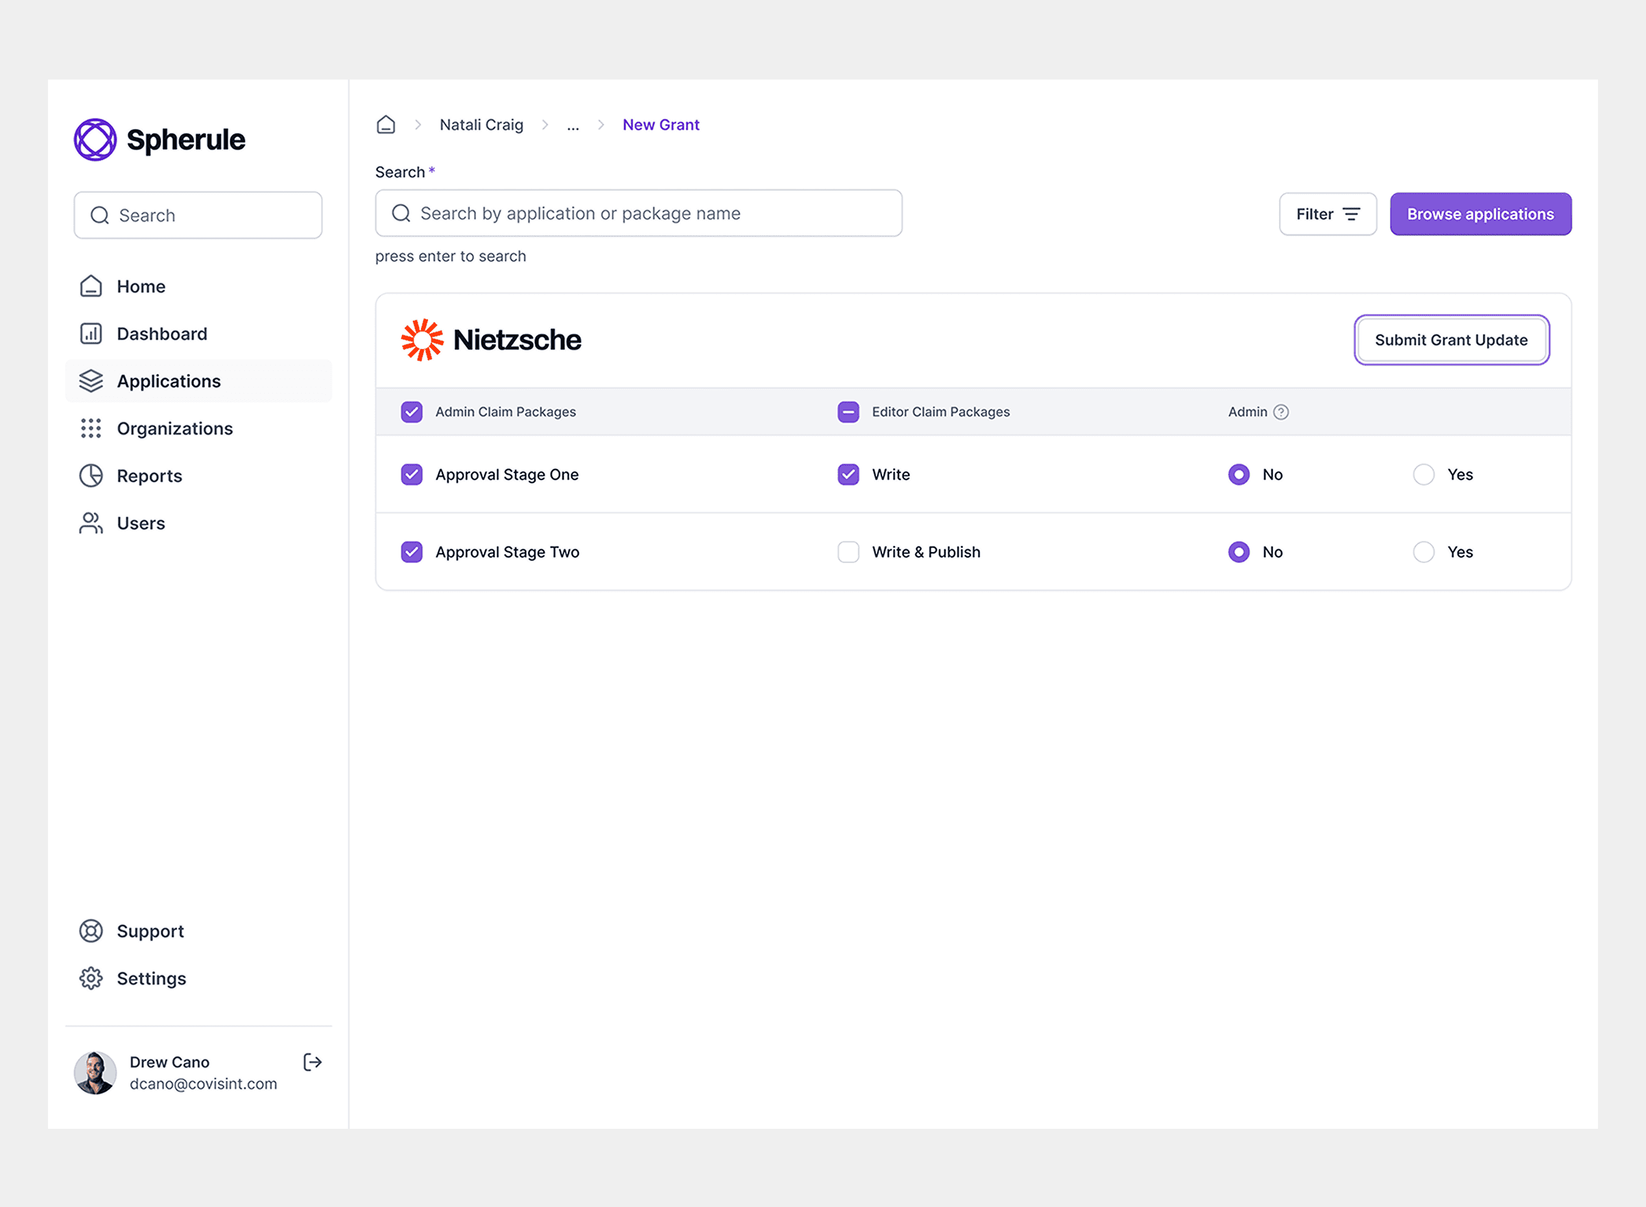The width and height of the screenshot is (1646, 1207).
Task: Click the Settings gear icon
Action: click(91, 977)
